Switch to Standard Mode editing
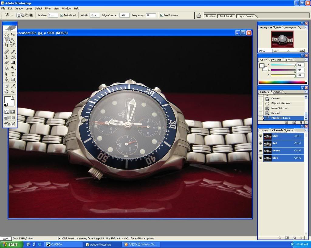This screenshot has height=248, width=311. [x=7, y=111]
